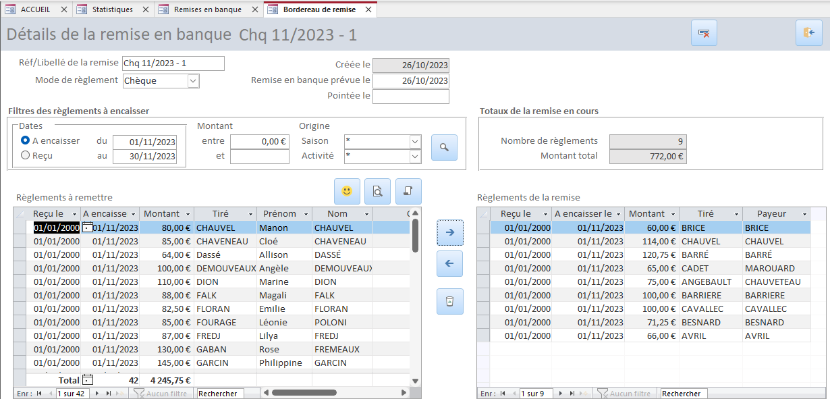Screen dimensions: 830x399
Task: Click the exit door icon button
Action: (808, 33)
